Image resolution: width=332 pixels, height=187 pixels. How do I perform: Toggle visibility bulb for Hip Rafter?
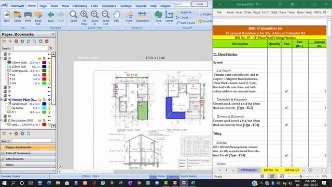click(49, 108)
